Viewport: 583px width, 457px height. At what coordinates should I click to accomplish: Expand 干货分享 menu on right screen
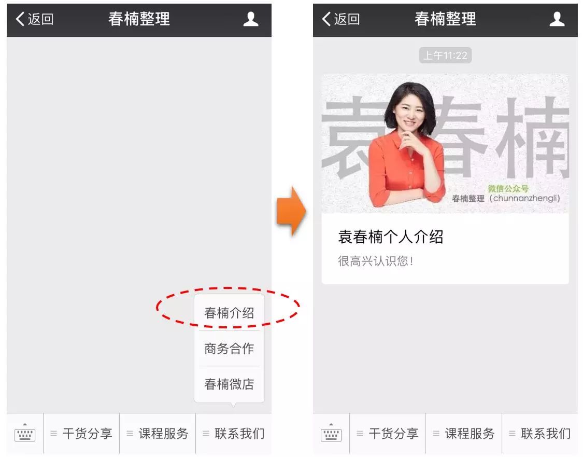click(388, 434)
